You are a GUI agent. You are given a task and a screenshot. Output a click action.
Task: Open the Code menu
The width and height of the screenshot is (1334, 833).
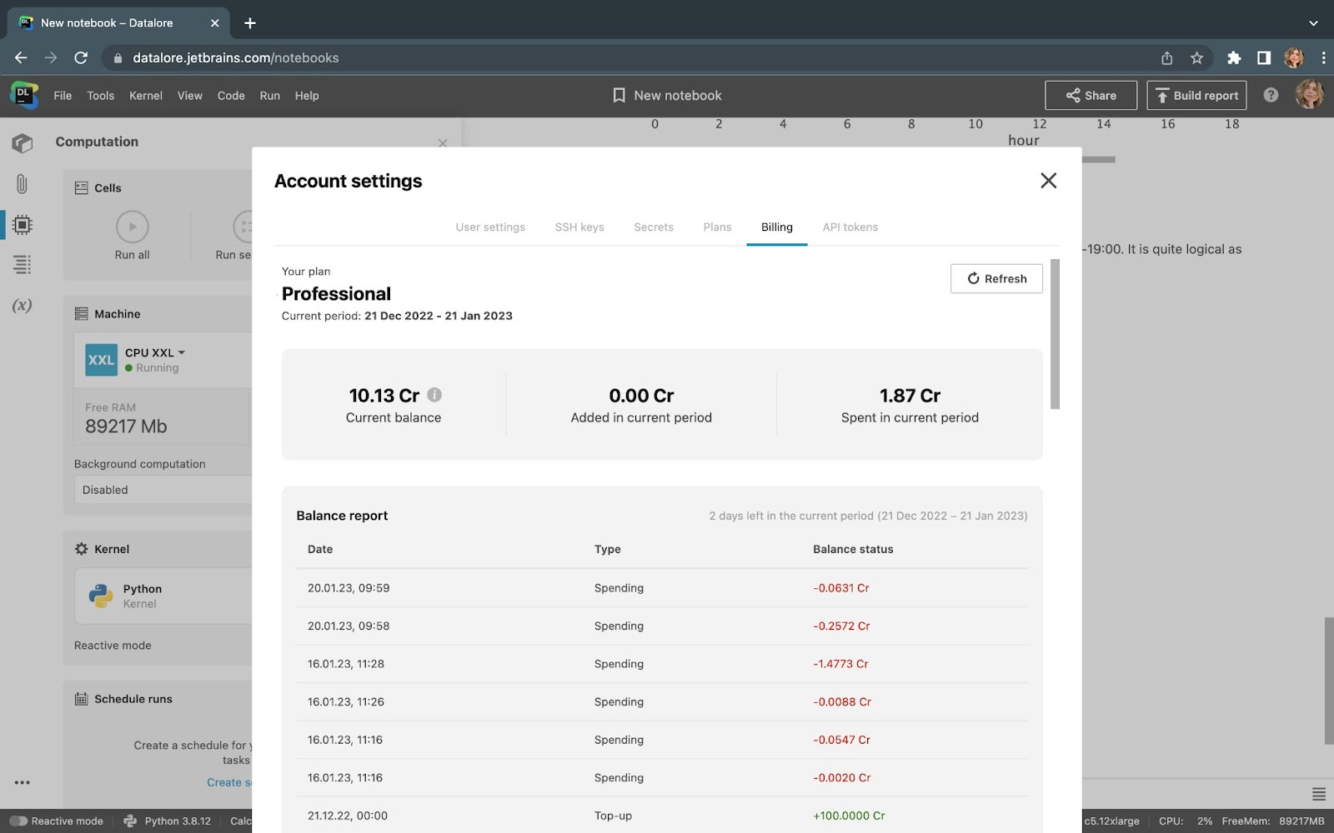(231, 96)
